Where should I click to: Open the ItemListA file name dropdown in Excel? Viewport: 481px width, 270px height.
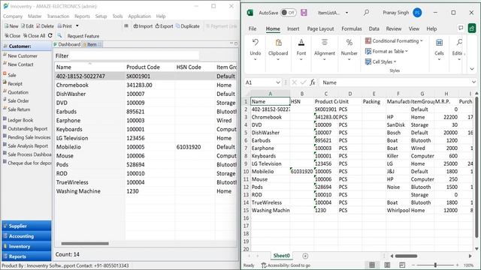(x=346, y=13)
